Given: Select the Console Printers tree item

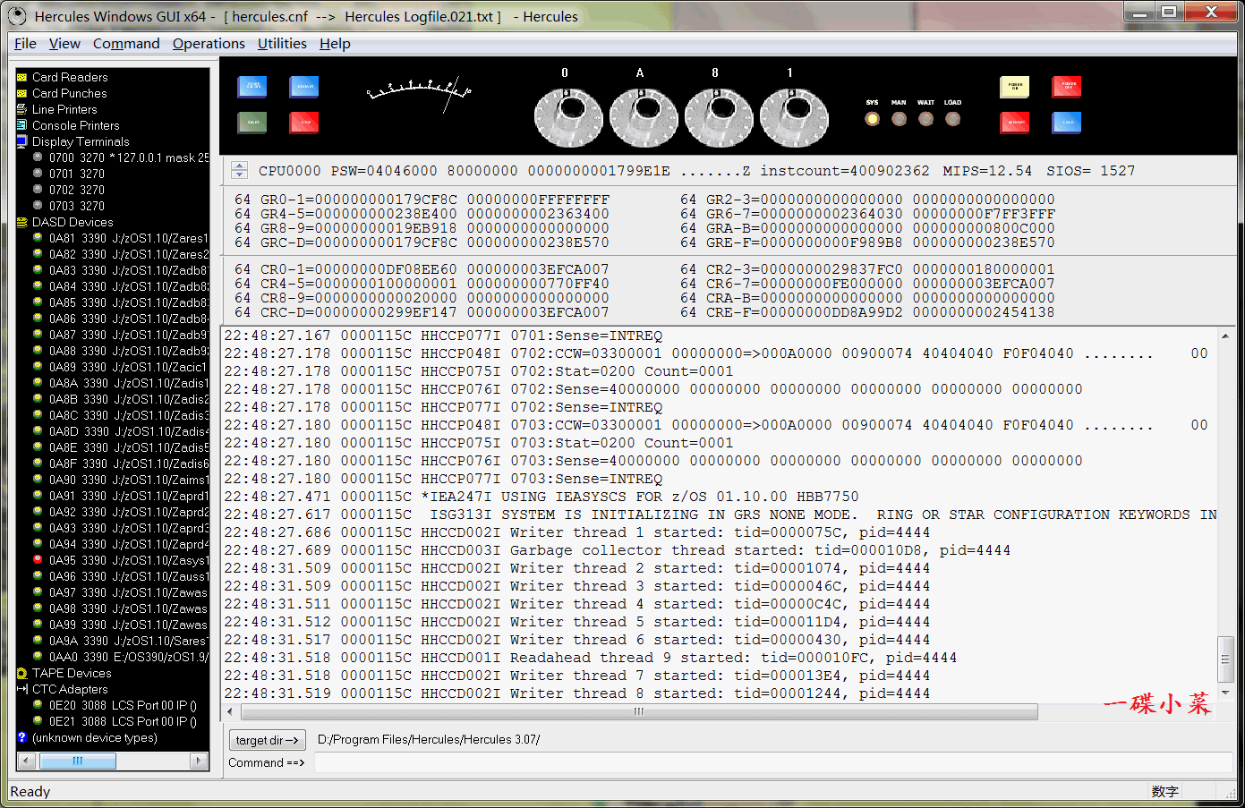Looking at the screenshot, I should click(75, 125).
